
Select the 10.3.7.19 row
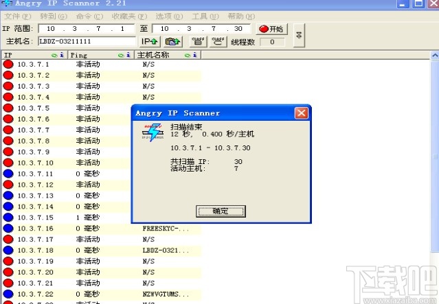(102, 261)
